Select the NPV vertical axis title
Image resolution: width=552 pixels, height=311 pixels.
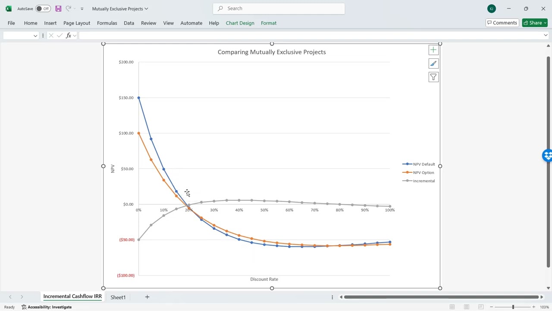pos(113,168)
